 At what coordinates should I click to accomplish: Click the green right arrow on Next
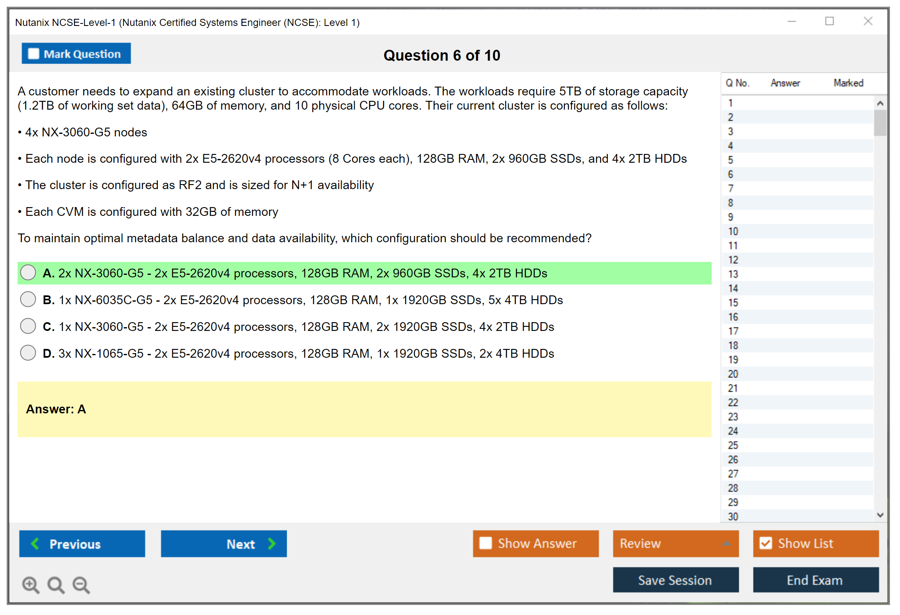[272, 543]
